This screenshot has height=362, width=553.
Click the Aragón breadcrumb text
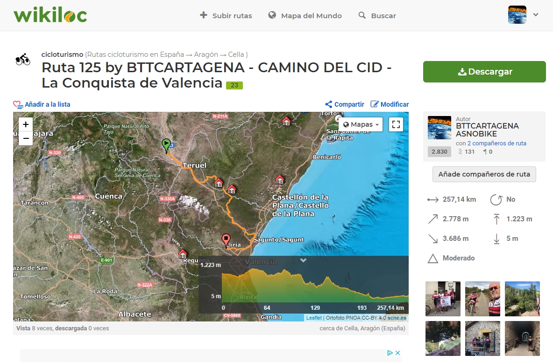pyautogui.click(x=206, y=55)
